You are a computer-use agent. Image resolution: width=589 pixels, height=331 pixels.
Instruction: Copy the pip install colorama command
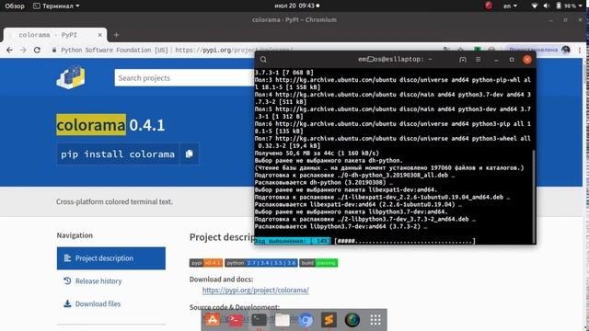(x=190, y=154)
